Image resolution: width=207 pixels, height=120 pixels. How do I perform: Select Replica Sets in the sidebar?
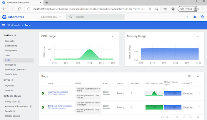point(11,65)
